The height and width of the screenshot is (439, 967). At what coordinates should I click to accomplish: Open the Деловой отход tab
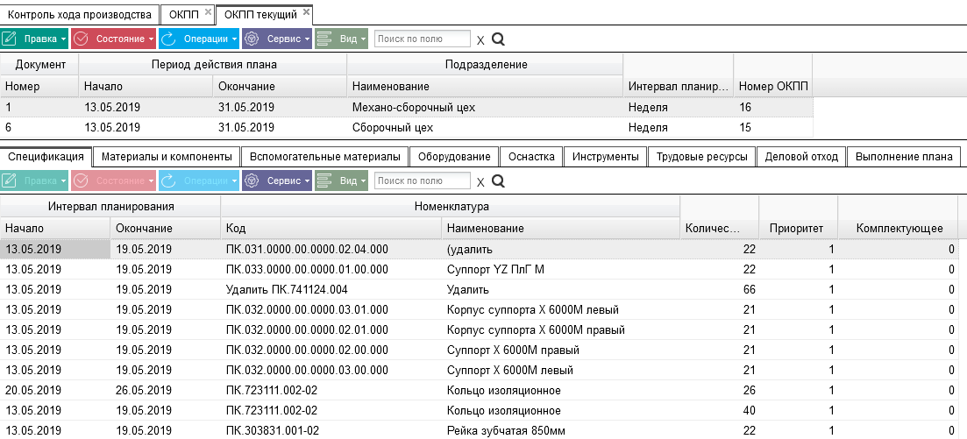801,157
